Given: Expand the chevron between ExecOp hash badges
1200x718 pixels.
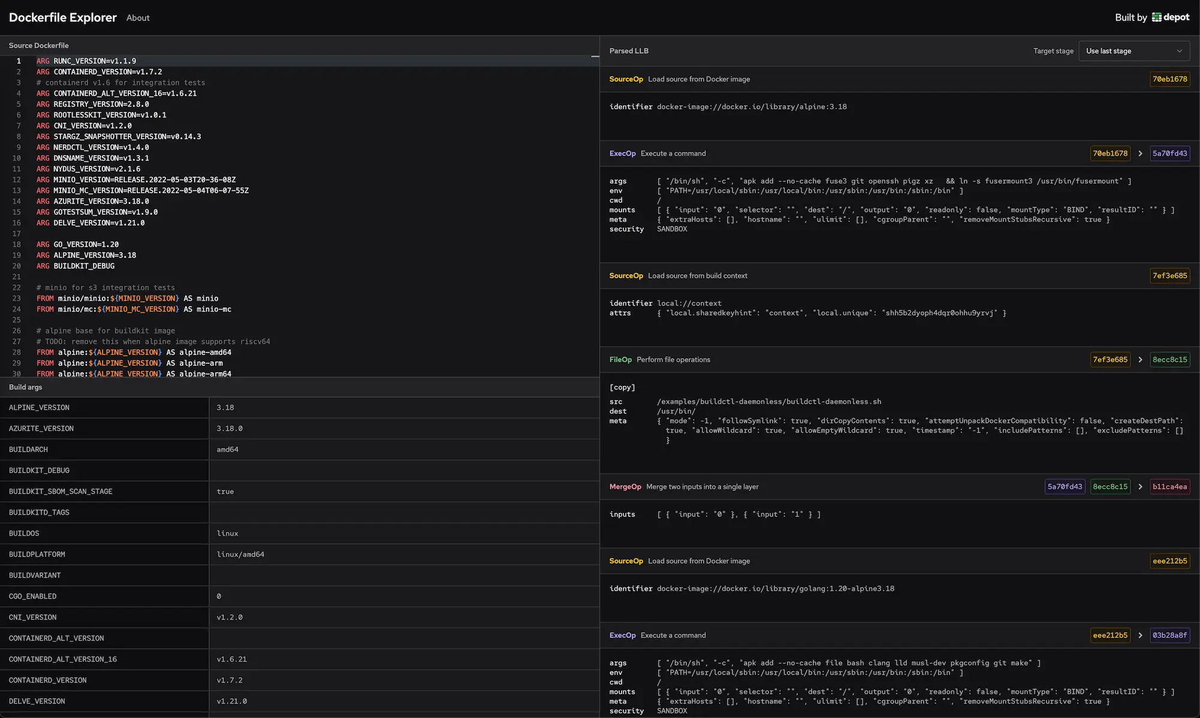Looking at the screenshot, I should pos(1140,153).
